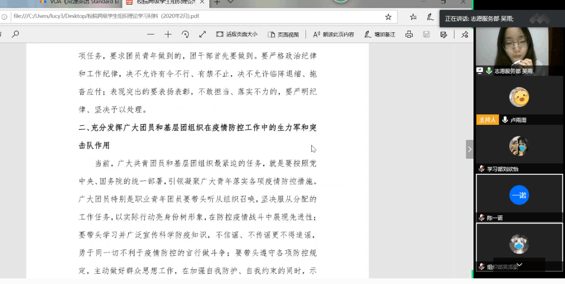Click the search magnifier in PDF toolbar
This screenshot has height=284, width=565.
tap(15, 34)
